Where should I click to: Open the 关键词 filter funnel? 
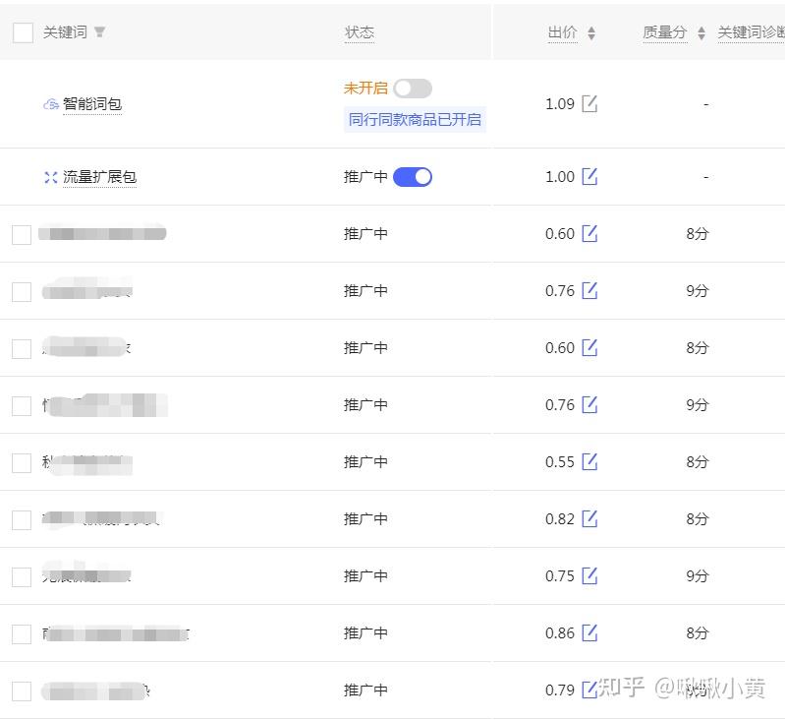(99, 32)
